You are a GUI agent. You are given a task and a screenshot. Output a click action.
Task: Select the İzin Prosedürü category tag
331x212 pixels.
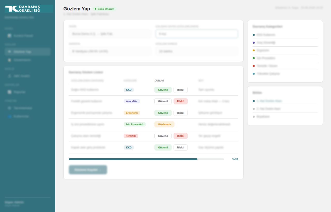click(134, 124)
